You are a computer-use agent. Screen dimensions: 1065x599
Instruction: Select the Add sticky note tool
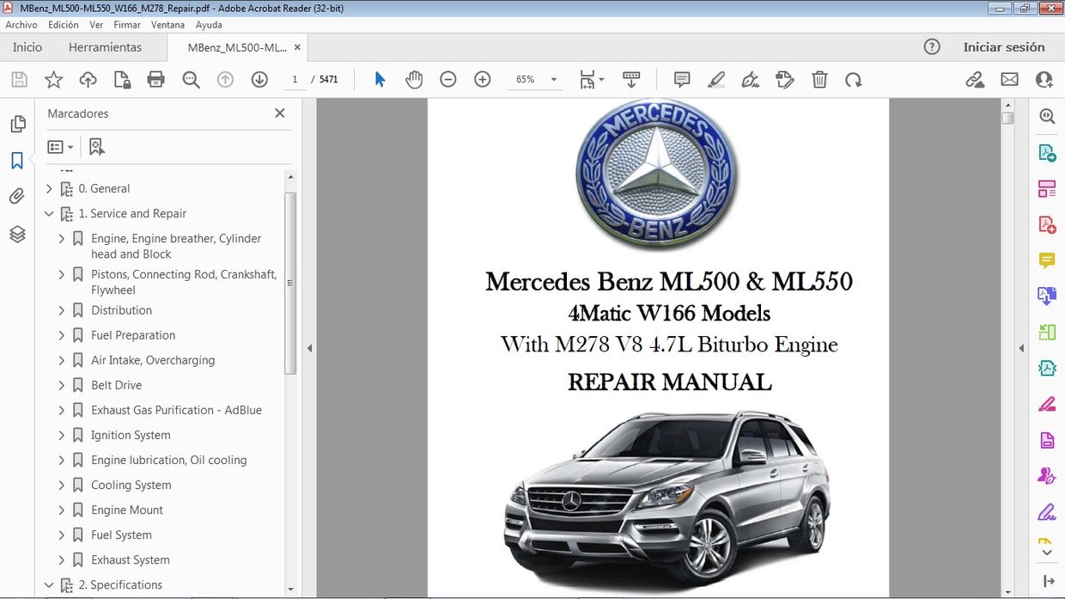681,79
